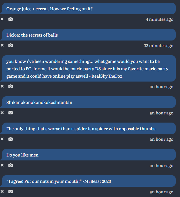Remove the Shikanokonokonokokoshitantan message

click(2, 113)
